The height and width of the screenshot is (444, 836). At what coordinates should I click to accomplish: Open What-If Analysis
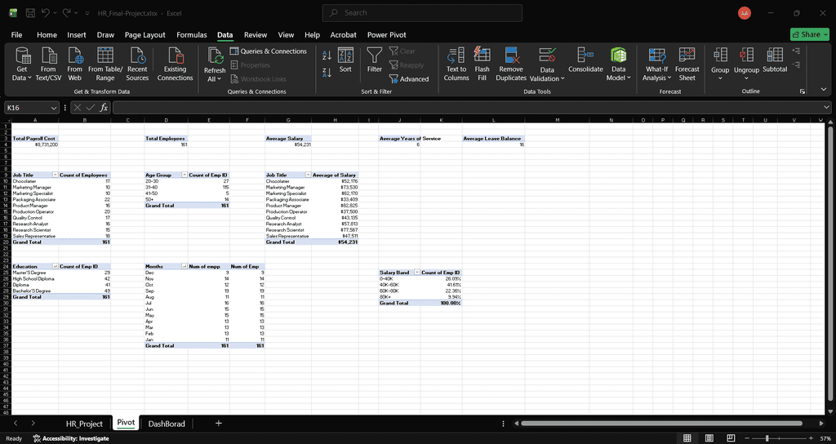pyautogui.click(x=656, y=64)
